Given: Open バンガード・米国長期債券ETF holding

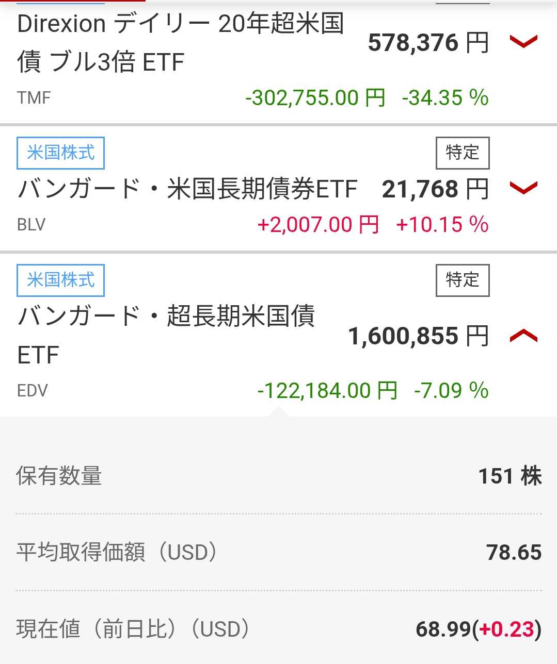Looking at the screenshot, I should [x=187, y=189].
